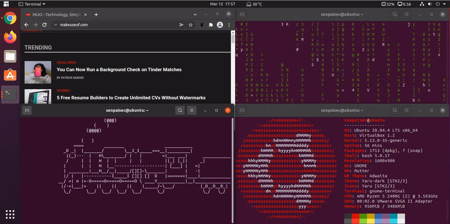Click the 30 °C weather indicator

254,4
